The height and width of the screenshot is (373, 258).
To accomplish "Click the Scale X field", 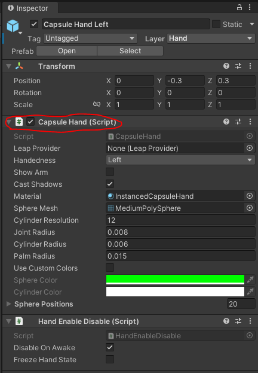I will 134,104.
